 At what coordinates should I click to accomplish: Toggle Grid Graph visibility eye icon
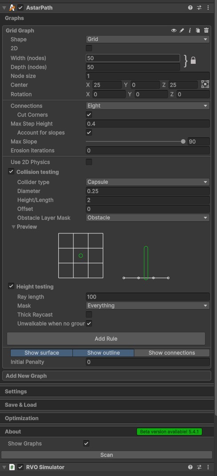(x=174, y=30)
